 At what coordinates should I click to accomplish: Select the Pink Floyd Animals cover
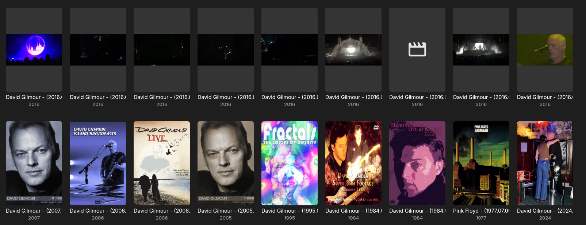pyautogui.click(x=481, y=163)
